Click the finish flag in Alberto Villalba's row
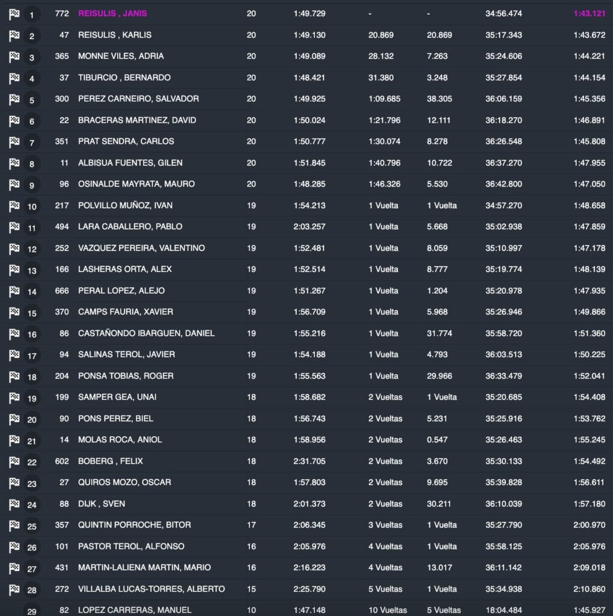This screenshot has height=616, width=613. pyautogui.click(x=14, y=590)
